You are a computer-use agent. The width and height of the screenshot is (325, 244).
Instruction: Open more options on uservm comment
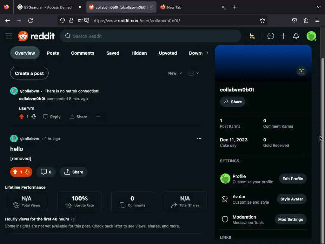pyautogui.click(x=98, y=117)
